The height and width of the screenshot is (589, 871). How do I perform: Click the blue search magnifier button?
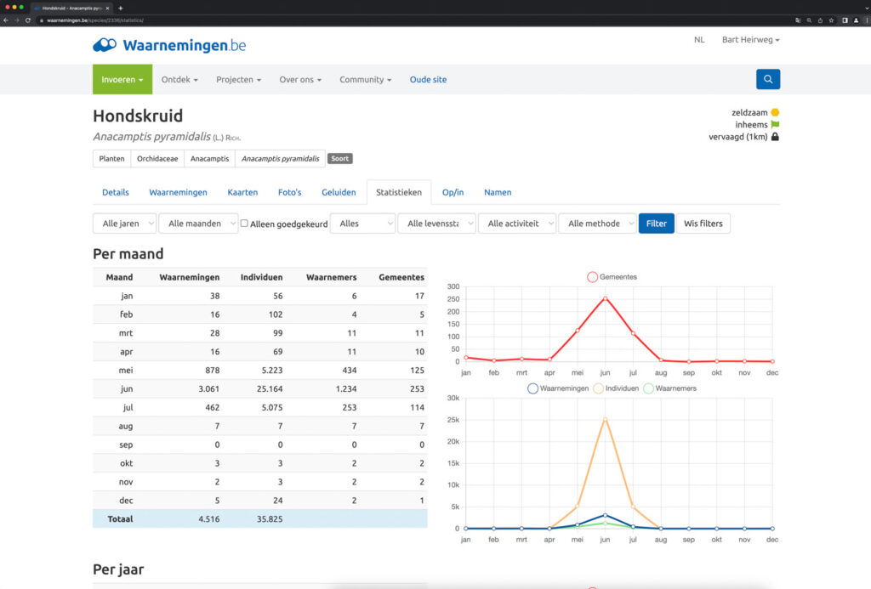coord(768,79)
